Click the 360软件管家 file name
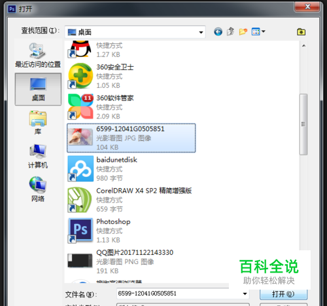Viewport: 327px width, 306px height. pos(115,98)
